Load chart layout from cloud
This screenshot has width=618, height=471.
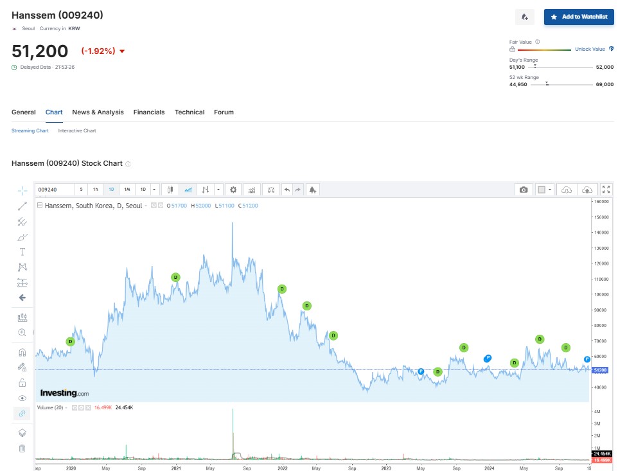(567, 190)
